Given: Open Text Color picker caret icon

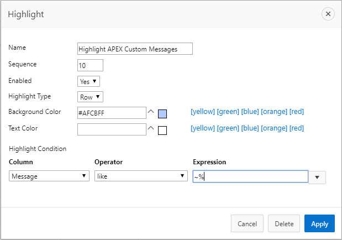Looking at the screenshot, I should (x=151, y=128).
